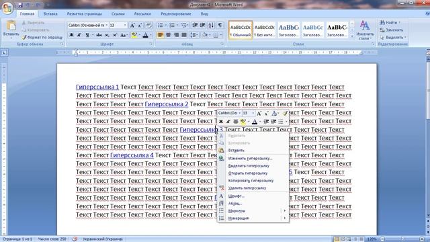This screenshot has height=242, width=430.
Task: Toggle bold Ж on the mini toolbar
Action: tap(221, 122)
